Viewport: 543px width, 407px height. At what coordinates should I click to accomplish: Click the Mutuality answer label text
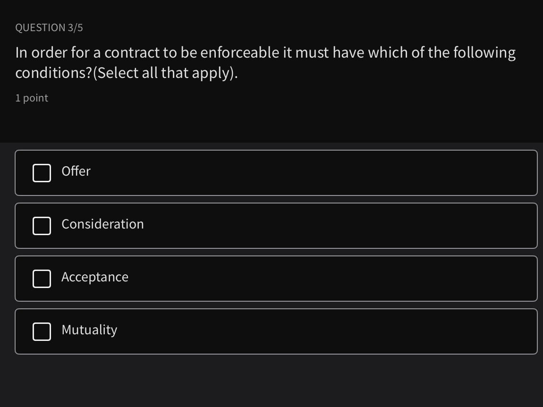[89, 330]
